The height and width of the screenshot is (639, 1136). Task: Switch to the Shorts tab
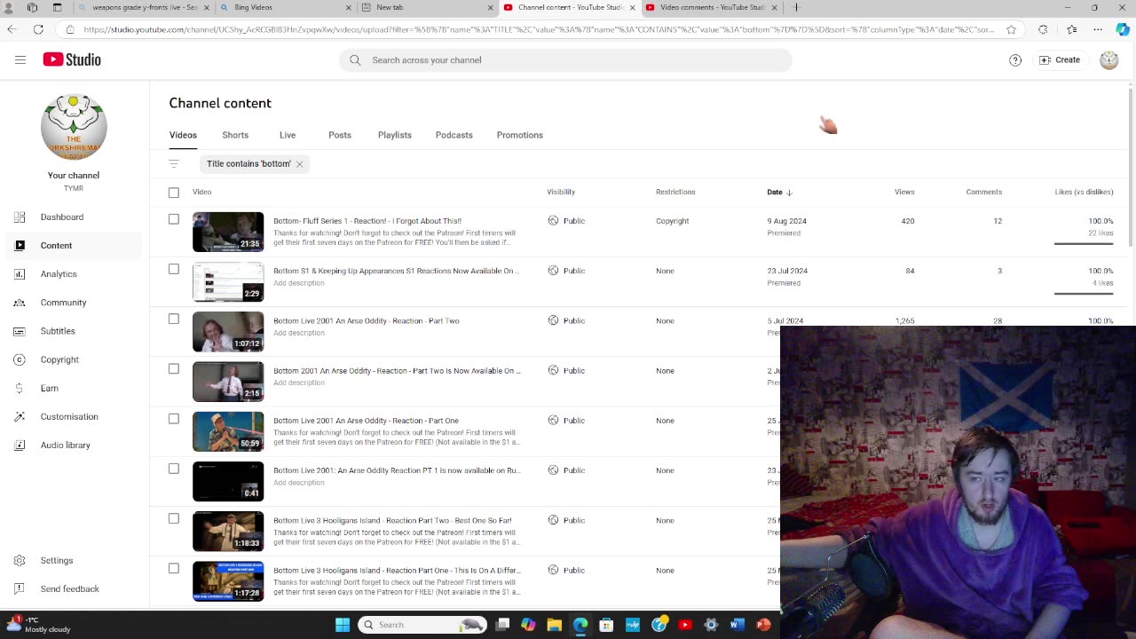tap(235, 135)
